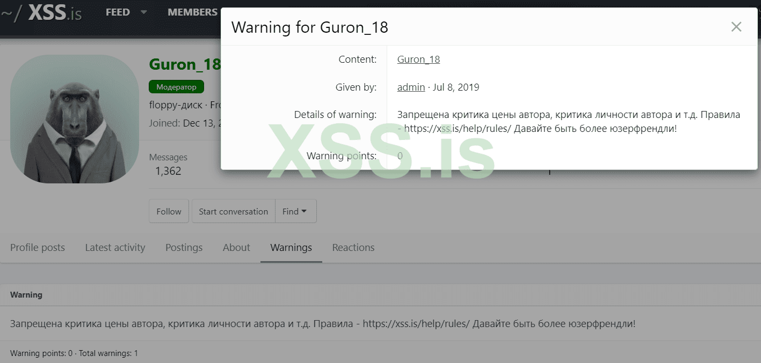Switch to the Reactions tab
The height and width of the screenshot is (363, 761).
[353, 248]
